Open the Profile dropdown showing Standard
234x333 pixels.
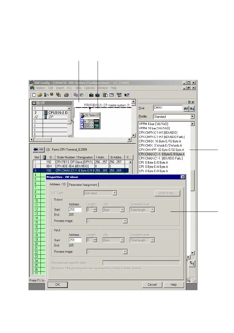click(192, 117)
